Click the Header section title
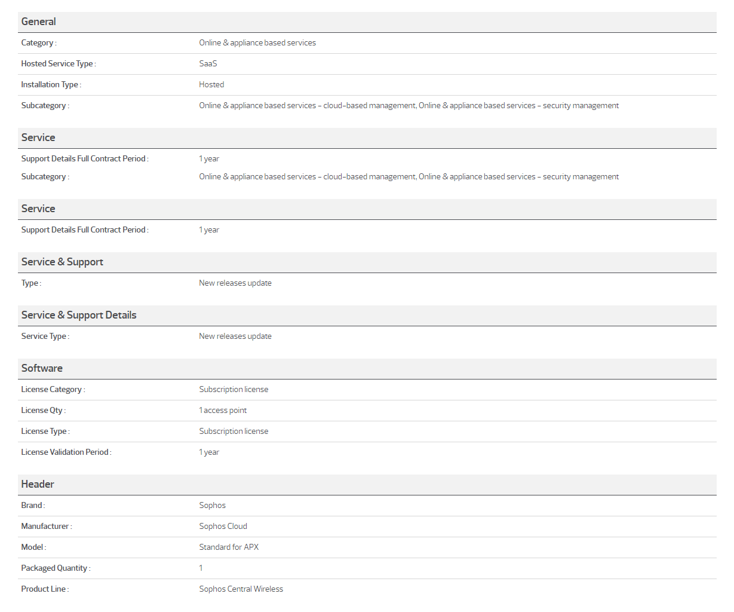This screenshot has width=734, height=612. (x=38, y=484)
